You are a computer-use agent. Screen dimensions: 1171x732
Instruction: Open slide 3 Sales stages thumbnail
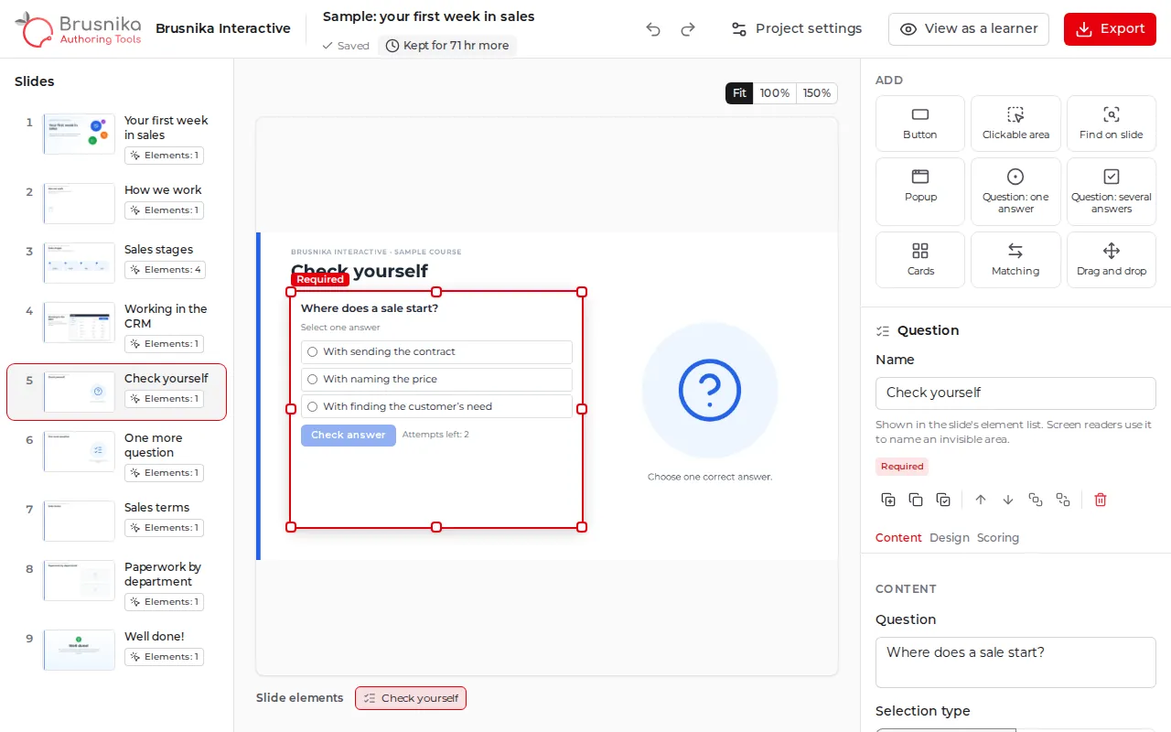[80, 264]
